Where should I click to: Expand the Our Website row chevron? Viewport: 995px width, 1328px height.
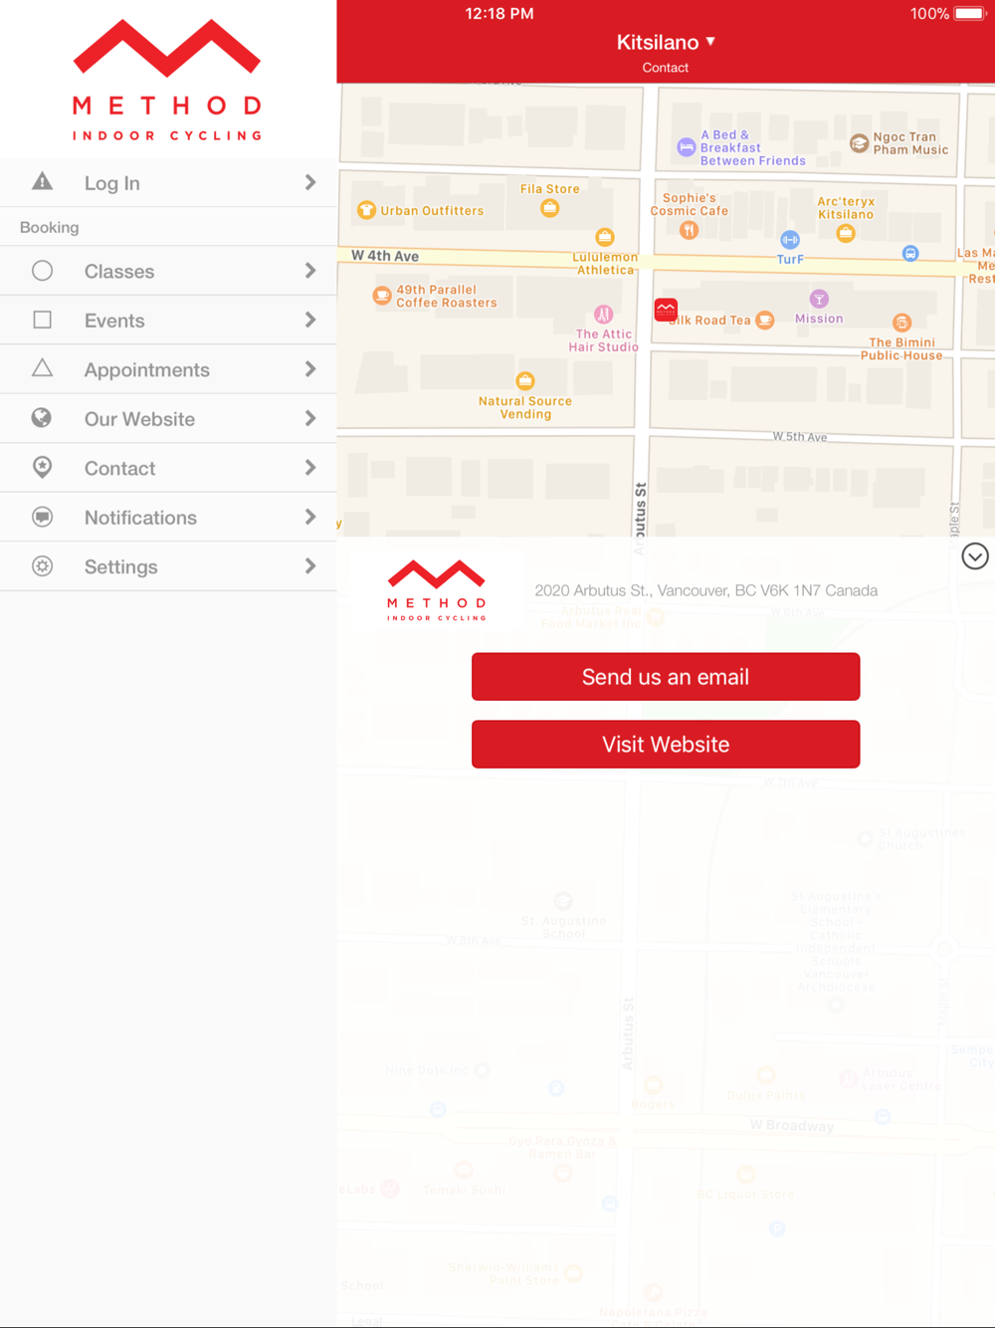[x=310, y=418]
